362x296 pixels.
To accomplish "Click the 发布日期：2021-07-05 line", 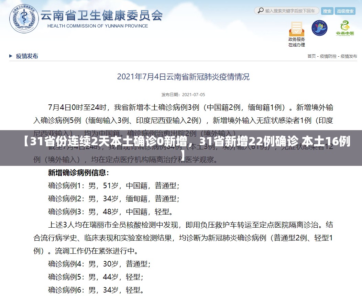I will [x=183, y=95].
